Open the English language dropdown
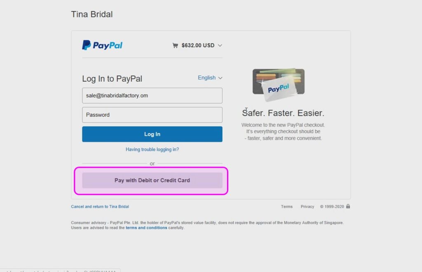Image resolution: width=422 pixels, height=272 pixels. pos(210,78)
